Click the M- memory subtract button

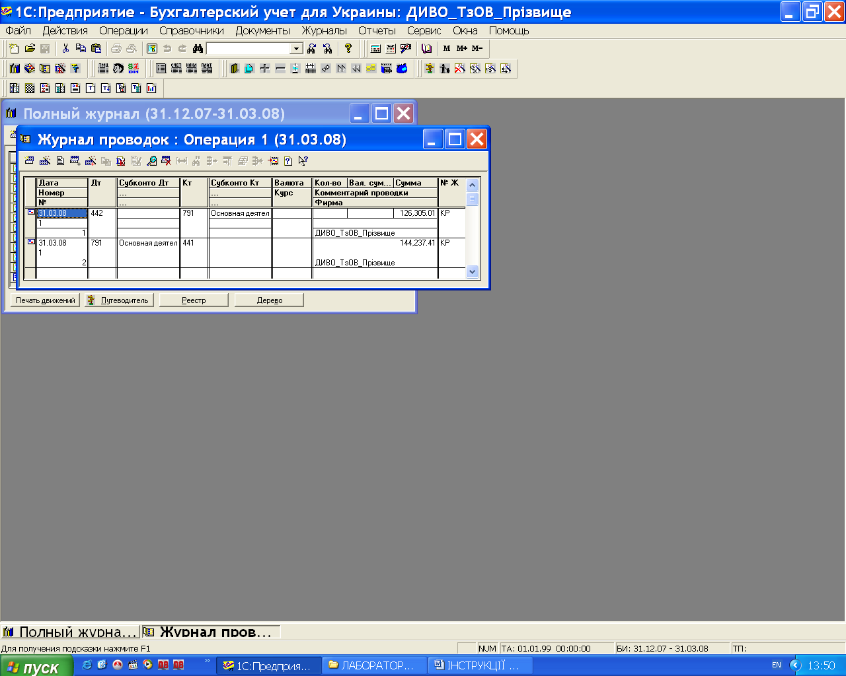coord(477,48)
